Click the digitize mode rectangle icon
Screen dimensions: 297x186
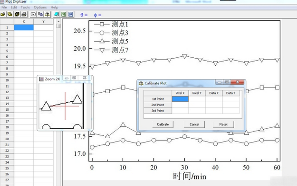point(33,14)
